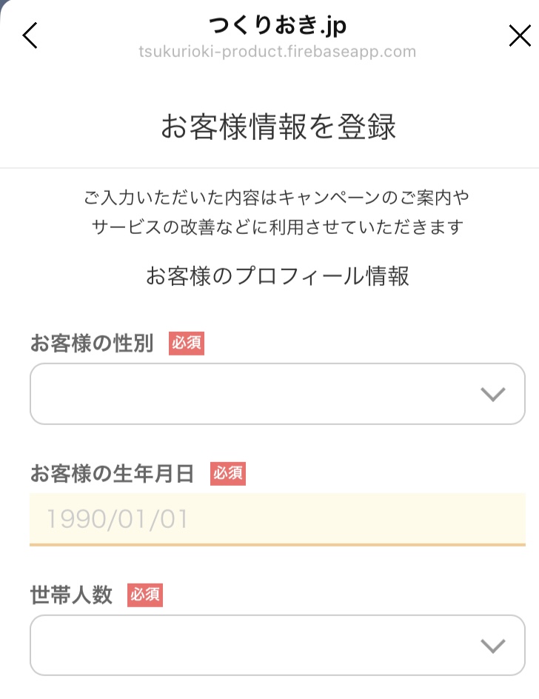Click the 必須 badge beside お客様の生年月日
The height and width of the screenshot is (699, 539).
(228, 473)
